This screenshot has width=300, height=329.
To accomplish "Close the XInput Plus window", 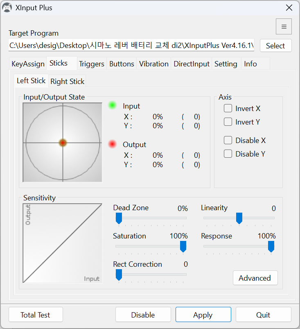I will (289, 8).
